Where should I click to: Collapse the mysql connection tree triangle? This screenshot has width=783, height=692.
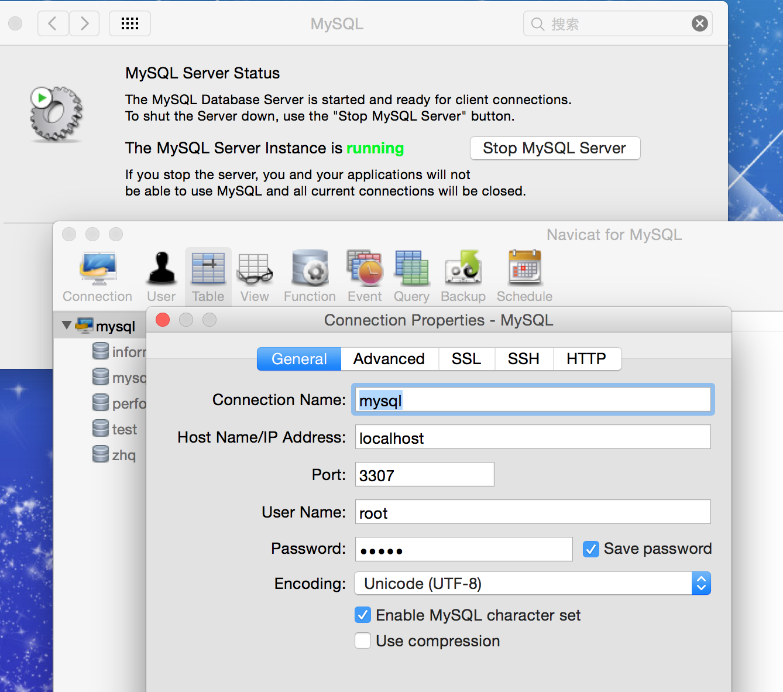point(67,325)
